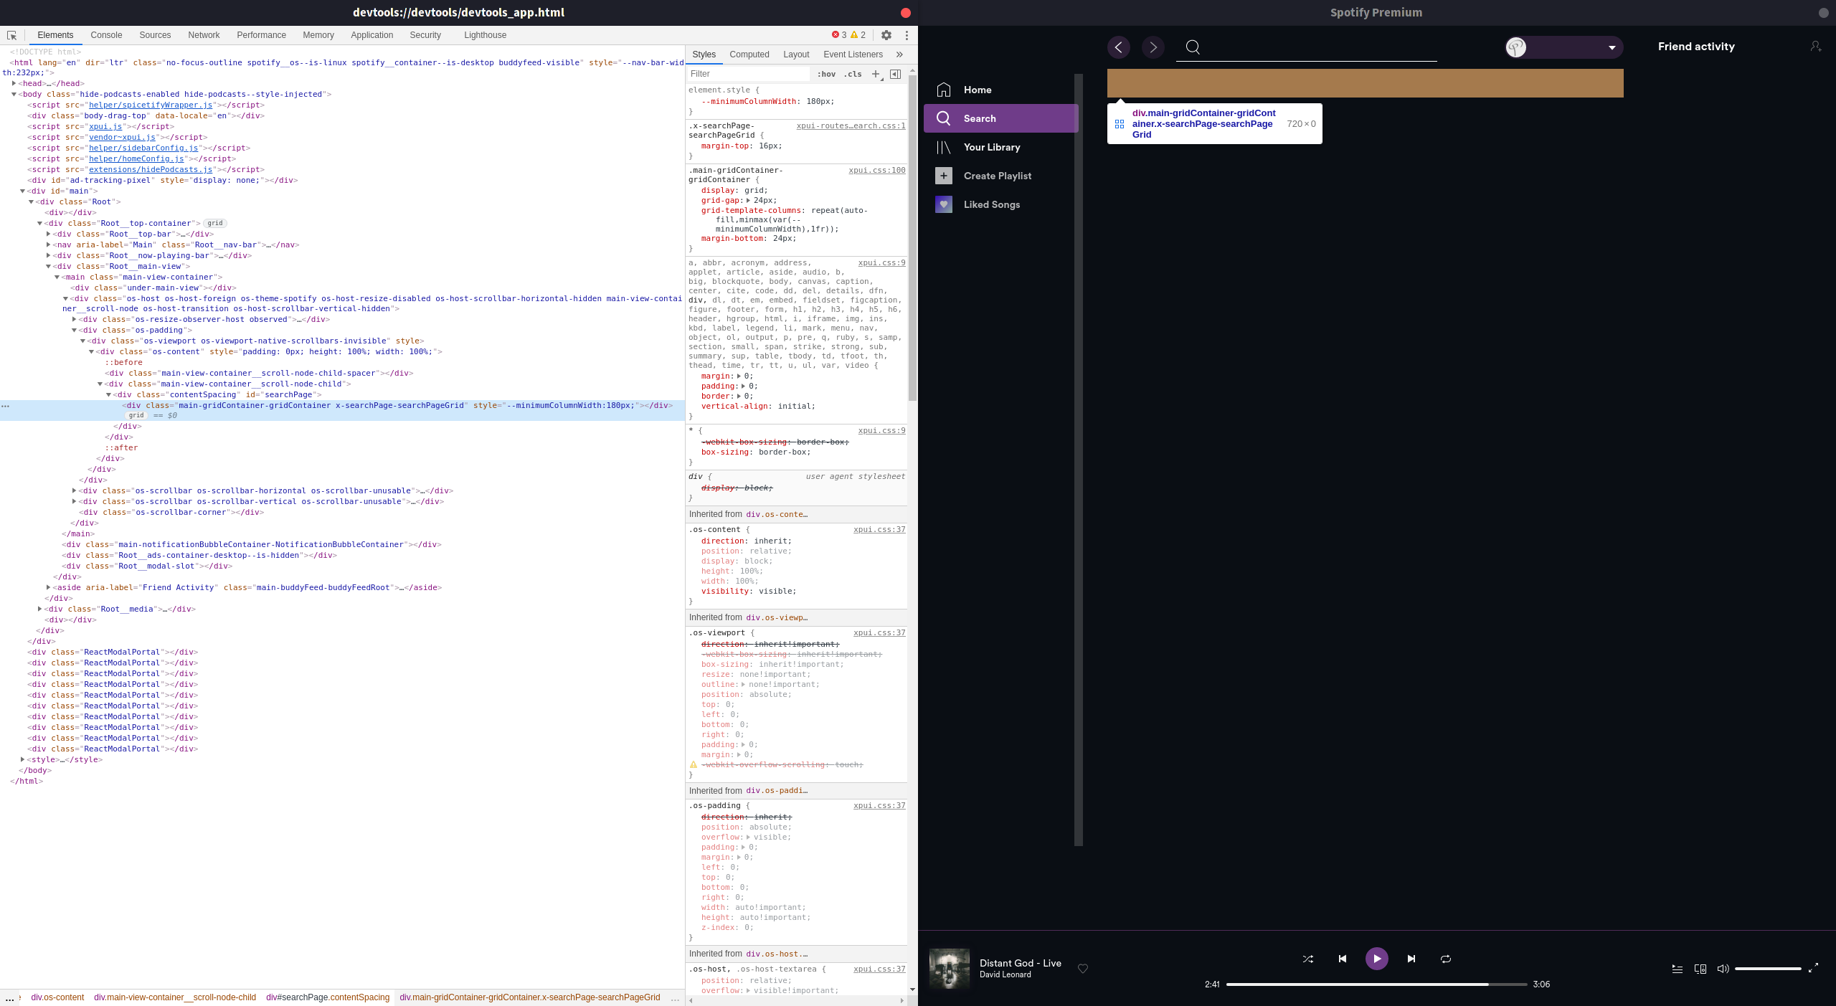1836x1006 pixels.
Task: Click the Home house icon in sidebar
Action: [944, 90]
